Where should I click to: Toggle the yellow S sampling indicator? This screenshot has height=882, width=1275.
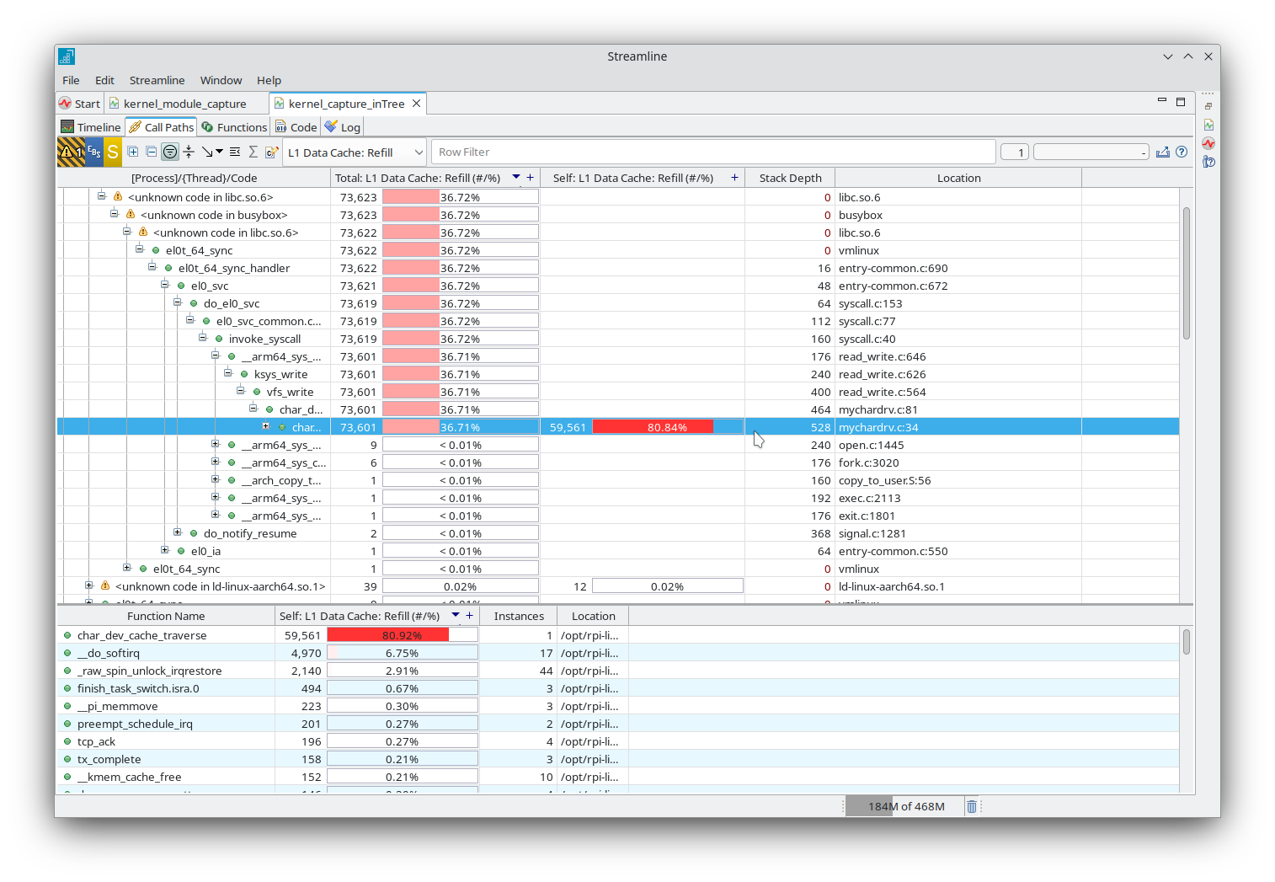click(112, 152)
